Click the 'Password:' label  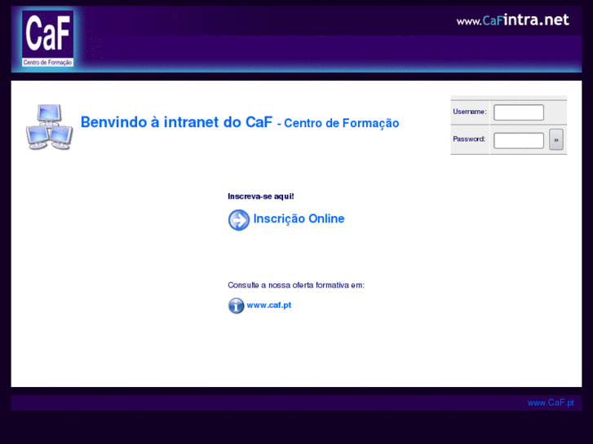tap(469, 139)
